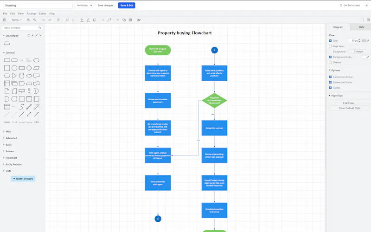Screen dimensions: 371x232
Task: Click the insert plus icon in toolbar
Action: click(x=118, y=20)
